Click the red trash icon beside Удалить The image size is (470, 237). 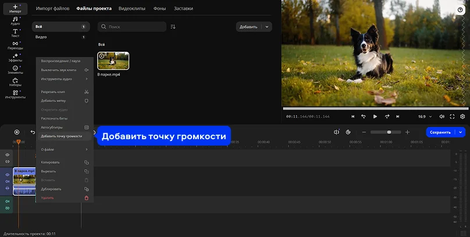[86, 198]
